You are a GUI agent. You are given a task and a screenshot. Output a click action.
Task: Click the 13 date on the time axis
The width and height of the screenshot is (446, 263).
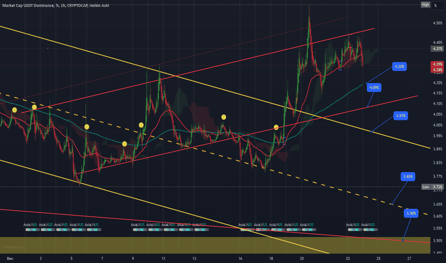click(x=194, y=258)
